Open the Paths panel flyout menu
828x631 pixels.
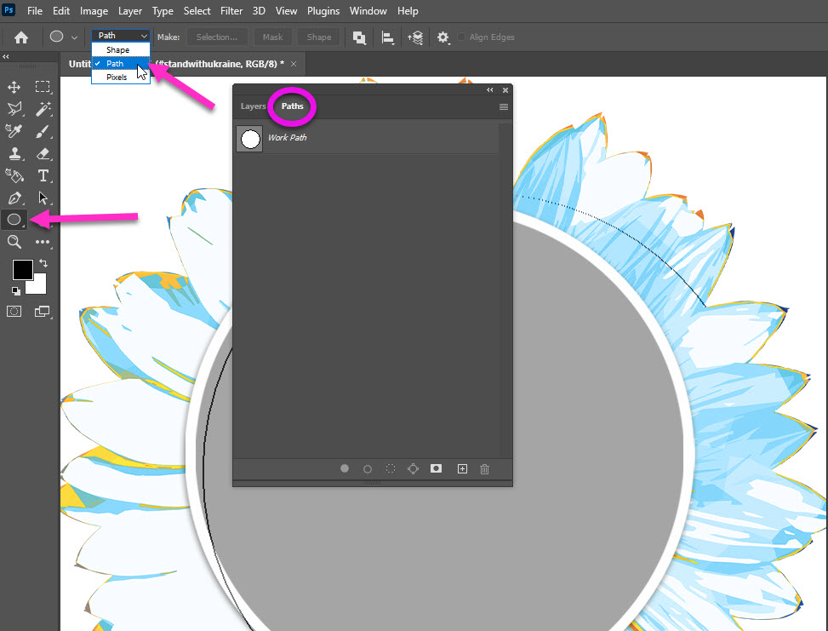(x=504, y=106)
